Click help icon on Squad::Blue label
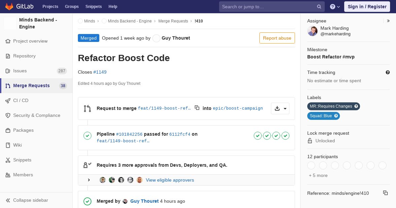 point(336,116)
